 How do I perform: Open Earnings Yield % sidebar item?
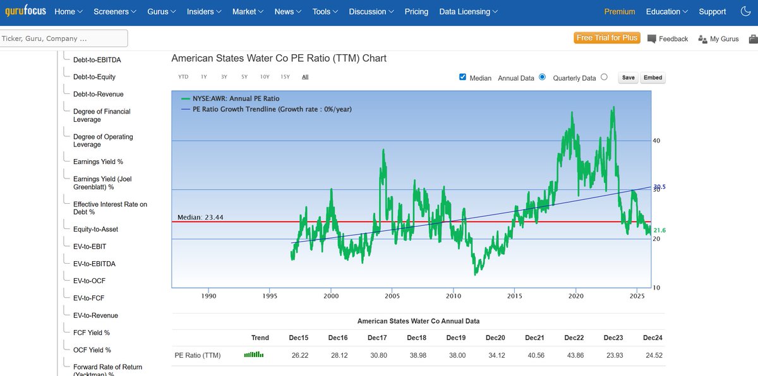[x=98, y=162]
